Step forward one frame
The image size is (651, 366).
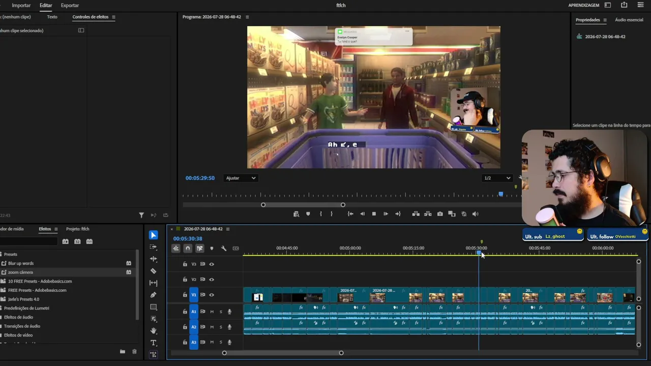coord(386,214)
